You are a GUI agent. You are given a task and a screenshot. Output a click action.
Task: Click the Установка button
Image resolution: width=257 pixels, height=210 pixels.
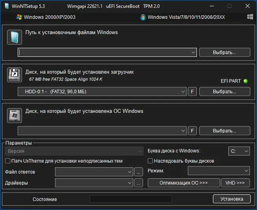click(232, 199)
